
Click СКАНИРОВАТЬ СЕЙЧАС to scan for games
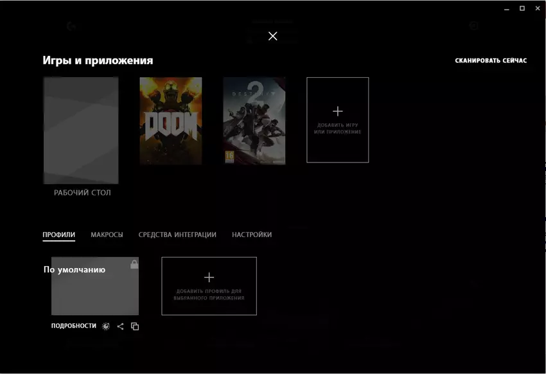click(491, 60)
